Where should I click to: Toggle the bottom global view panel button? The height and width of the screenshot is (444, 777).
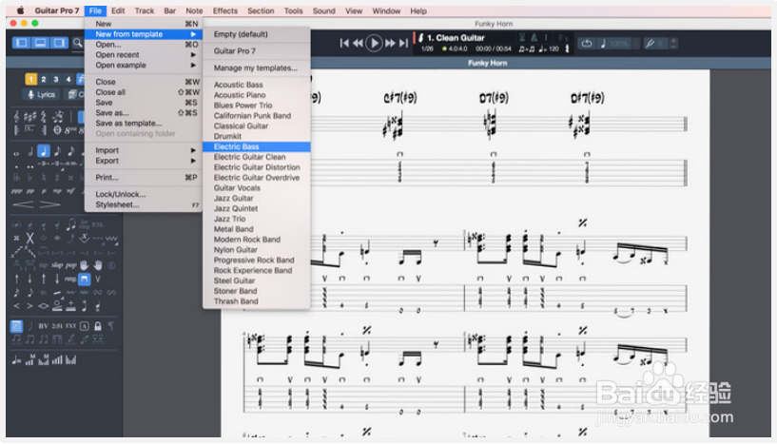pos(40,43)
